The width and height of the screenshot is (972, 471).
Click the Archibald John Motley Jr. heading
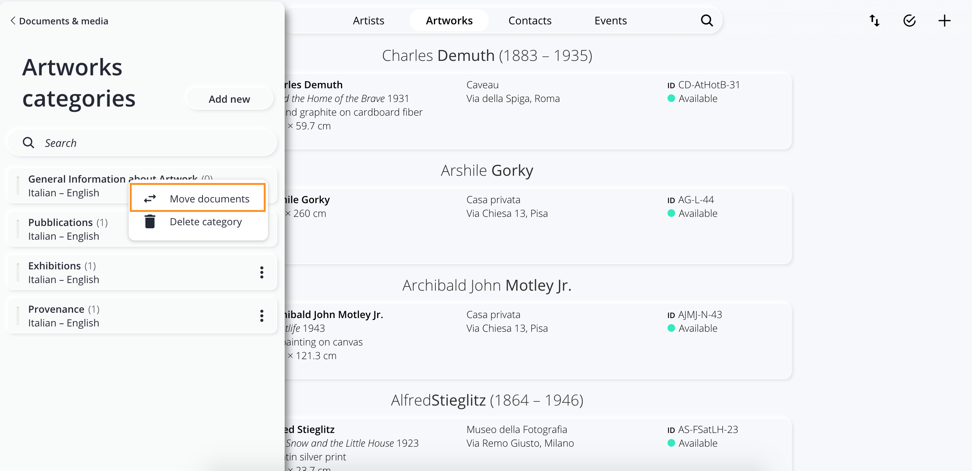pos(487,285)
